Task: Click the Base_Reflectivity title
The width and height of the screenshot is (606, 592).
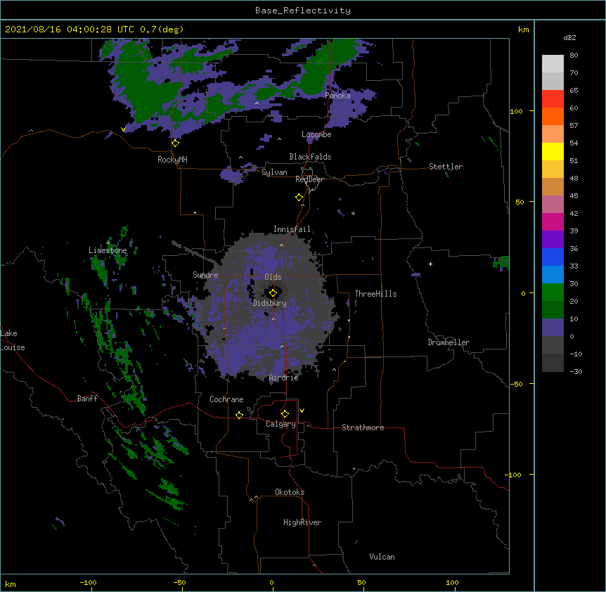Action: (x=303, y=11)
